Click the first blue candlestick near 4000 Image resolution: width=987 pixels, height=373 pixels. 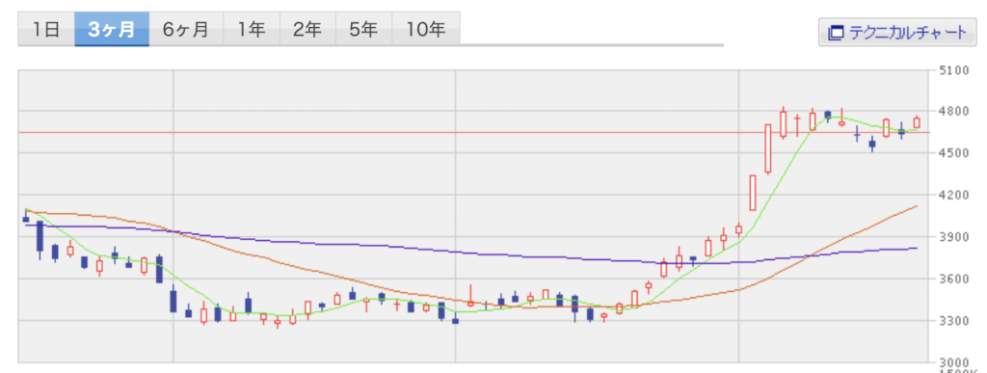[26, 218]
